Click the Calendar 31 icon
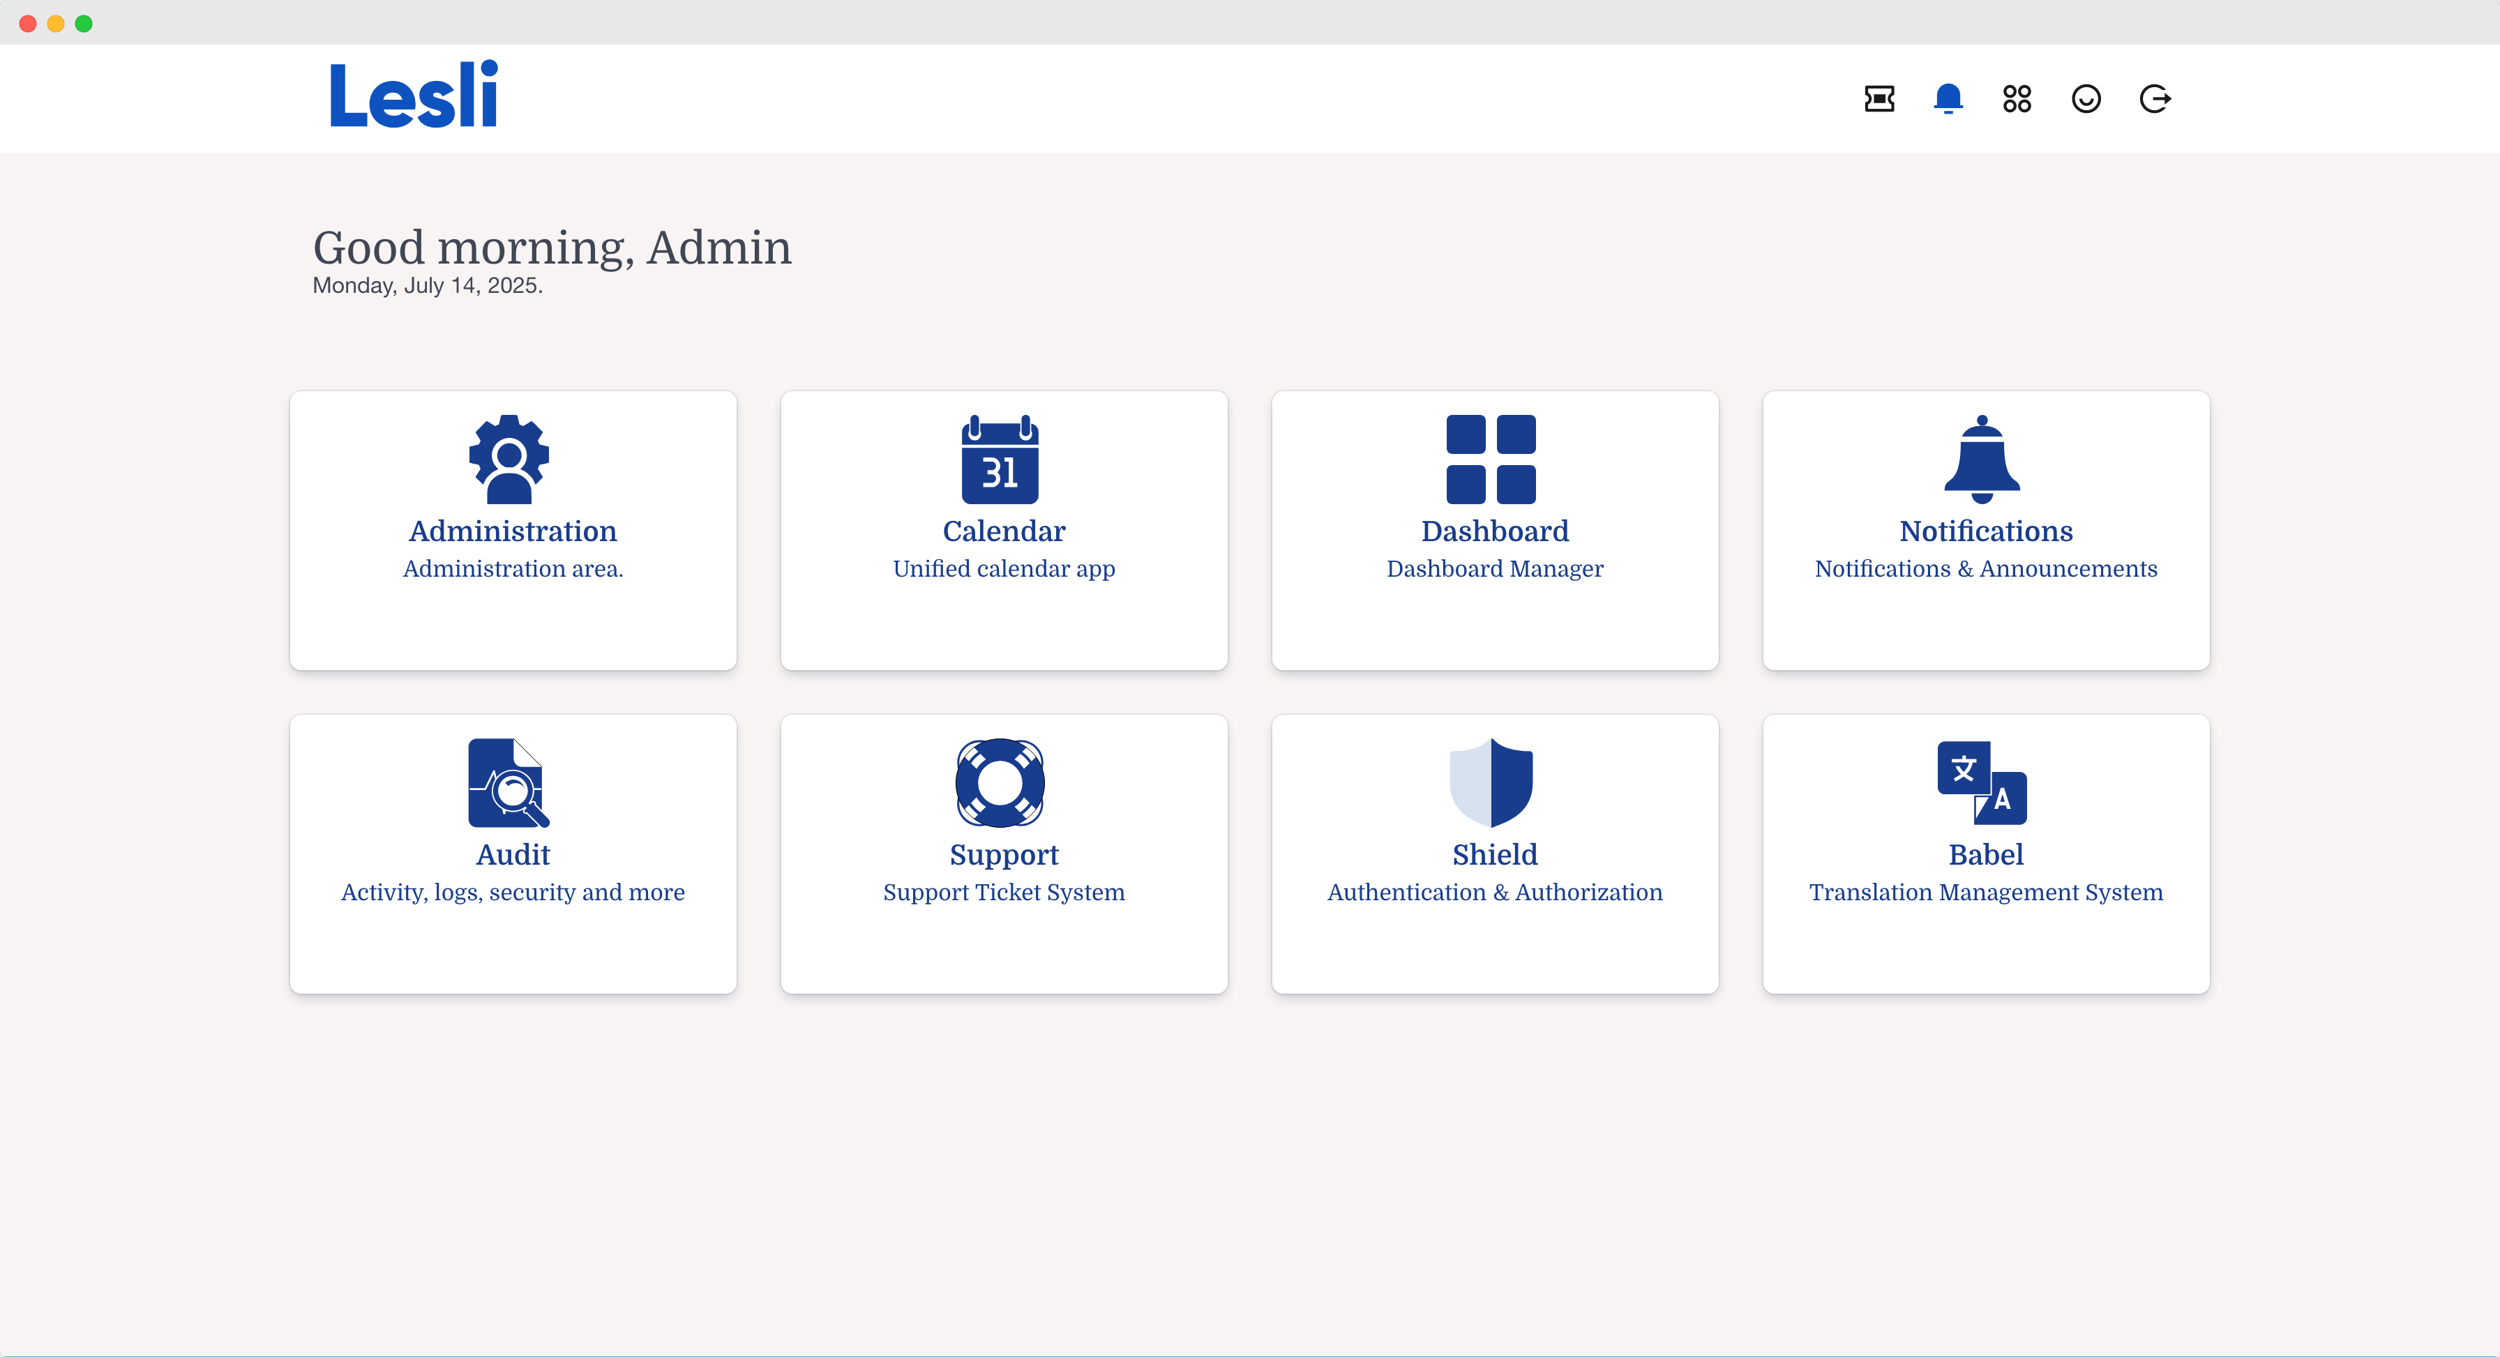Image resolution: width=2500 pixels, height=1357 pixels. (x=1000, y=460)
